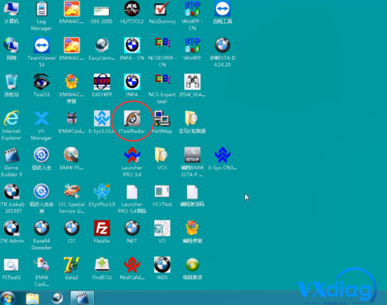Open the E-Sys-CN3 shortcut
The height and width of the screenshot is (305, 387).
coord(222,155)
